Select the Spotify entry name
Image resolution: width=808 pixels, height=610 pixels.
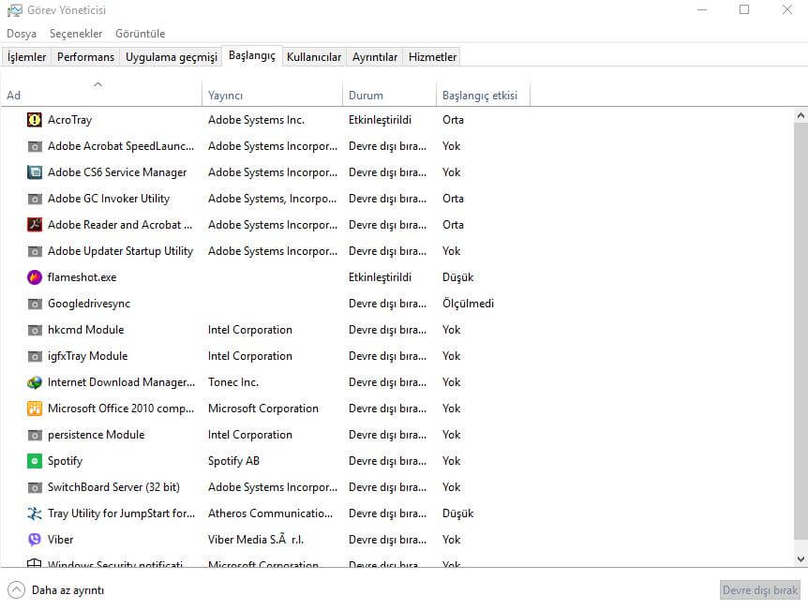[65, 461]
